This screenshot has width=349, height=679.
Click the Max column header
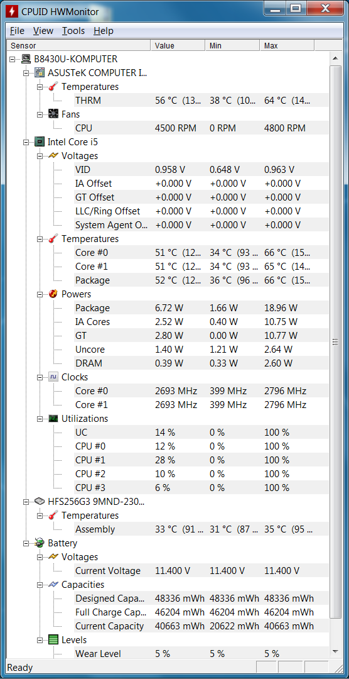coord(287,45)
